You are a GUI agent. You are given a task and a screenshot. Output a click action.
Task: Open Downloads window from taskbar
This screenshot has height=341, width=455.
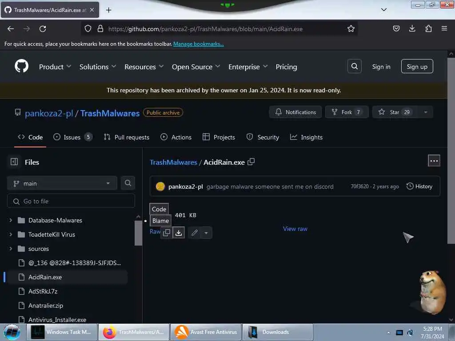click(x=278, y=332)
